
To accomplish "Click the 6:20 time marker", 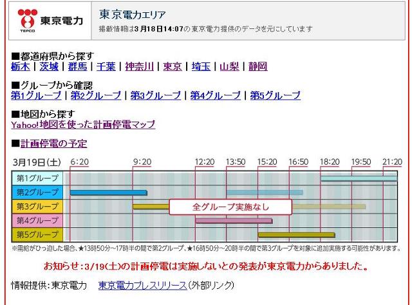I will [x=80, y=162].
